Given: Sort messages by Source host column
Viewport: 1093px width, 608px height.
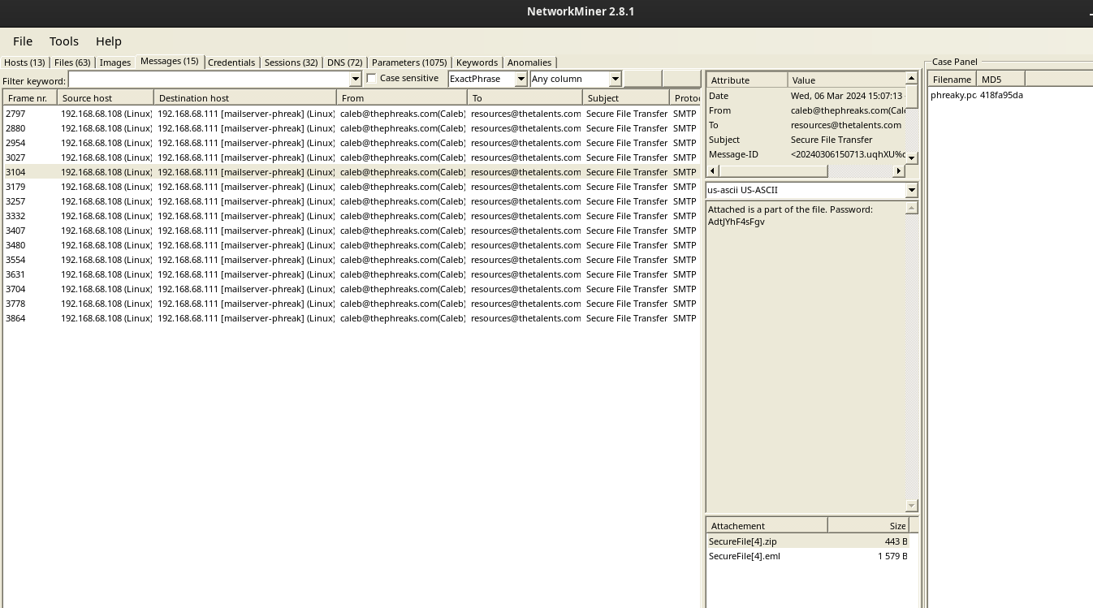Looking at the screenshot, I should click(106, 98).
